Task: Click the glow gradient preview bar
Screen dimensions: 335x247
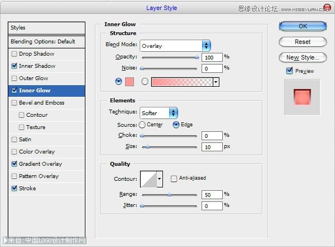Action: click(x=181, y=82)
